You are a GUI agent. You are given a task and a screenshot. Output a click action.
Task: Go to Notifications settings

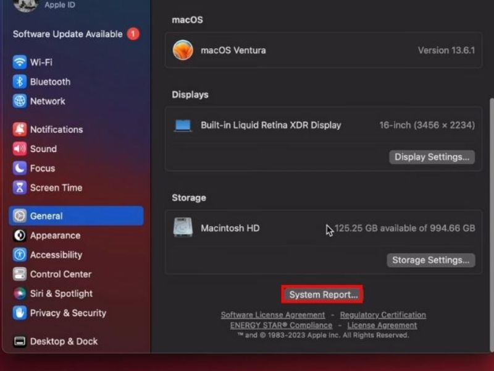point(76,129)
